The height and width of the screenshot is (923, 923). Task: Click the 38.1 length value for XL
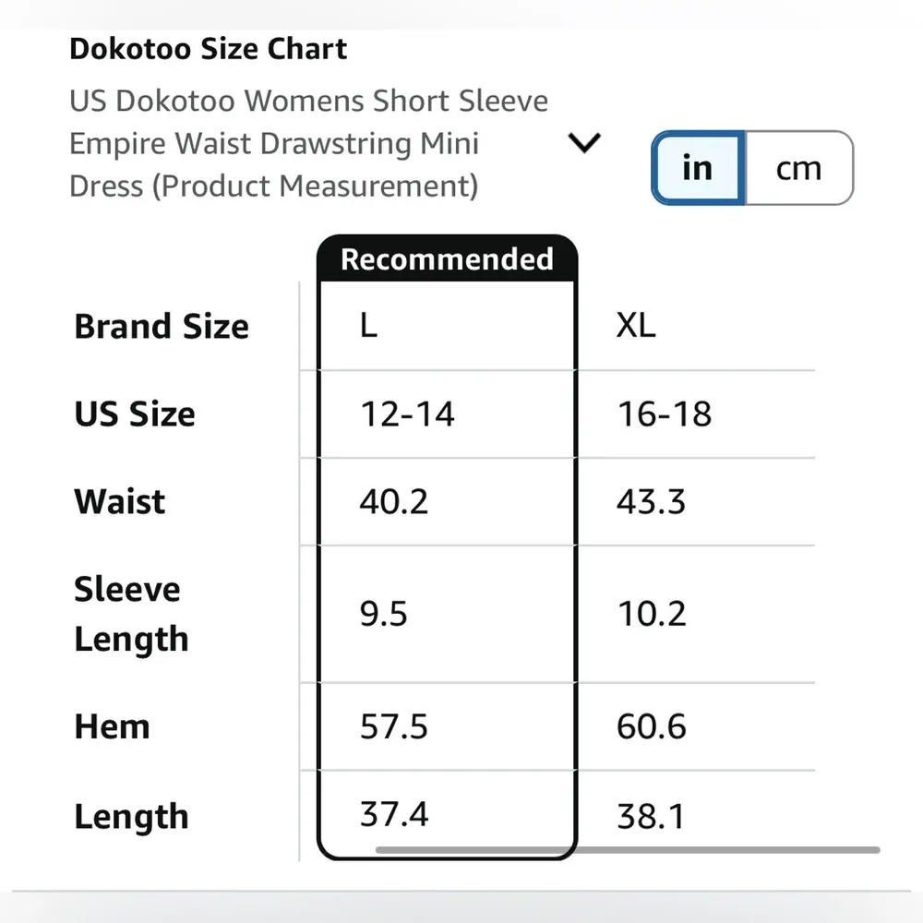652,817
